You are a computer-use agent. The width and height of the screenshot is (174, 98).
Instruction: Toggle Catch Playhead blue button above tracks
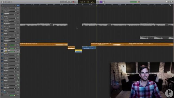pyautogui.click(x=18, y=5)
